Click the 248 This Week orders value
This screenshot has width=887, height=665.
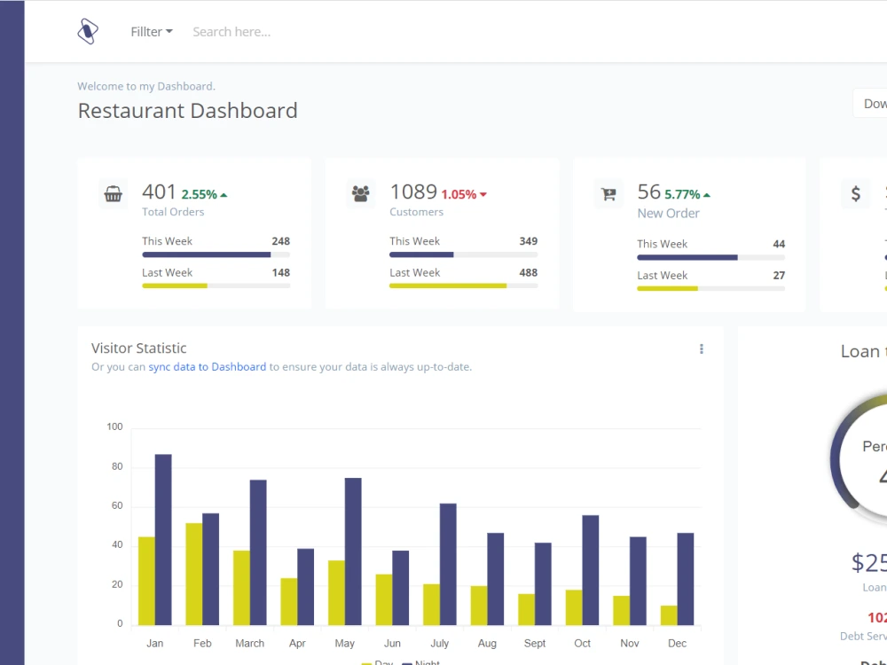click(x=280, y=241)
